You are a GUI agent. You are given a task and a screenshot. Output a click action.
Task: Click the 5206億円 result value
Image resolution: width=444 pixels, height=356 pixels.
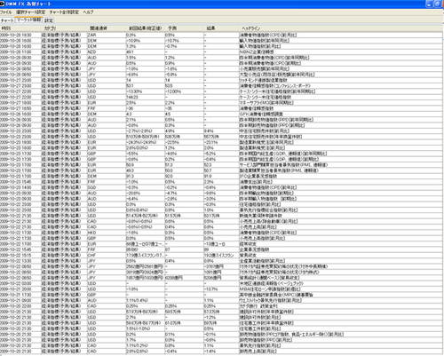click(x=212, y=278)
